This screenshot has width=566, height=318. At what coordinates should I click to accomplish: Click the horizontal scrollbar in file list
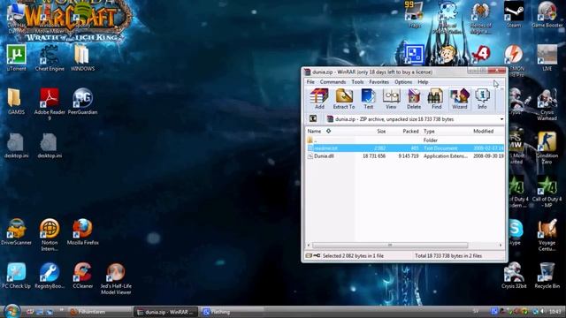[390, 246]
